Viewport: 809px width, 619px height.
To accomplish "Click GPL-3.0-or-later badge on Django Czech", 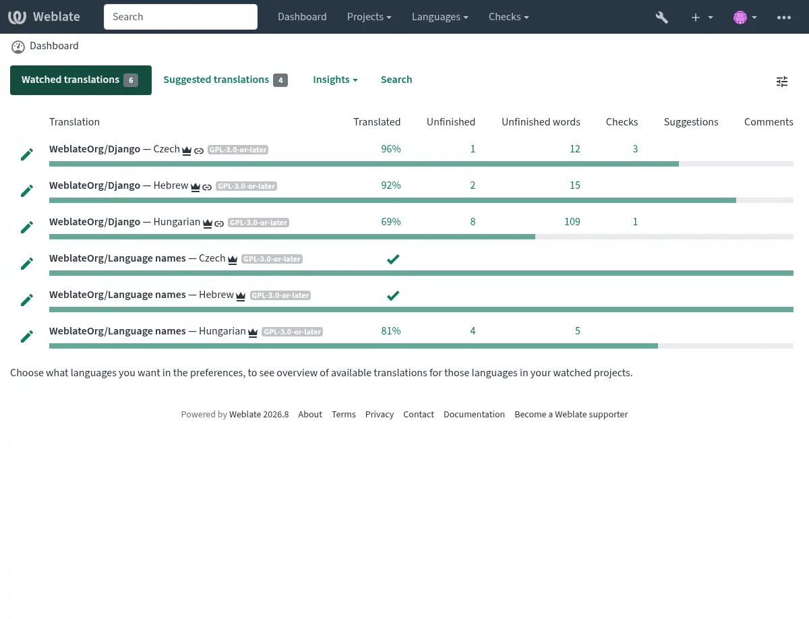I will coord(238,150).
